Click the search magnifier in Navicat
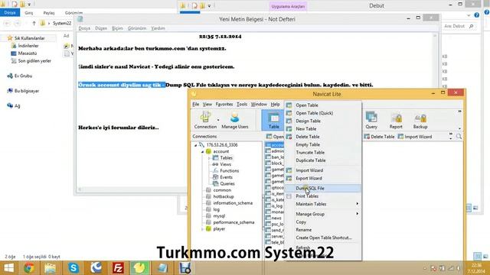 tap(459, 137)
